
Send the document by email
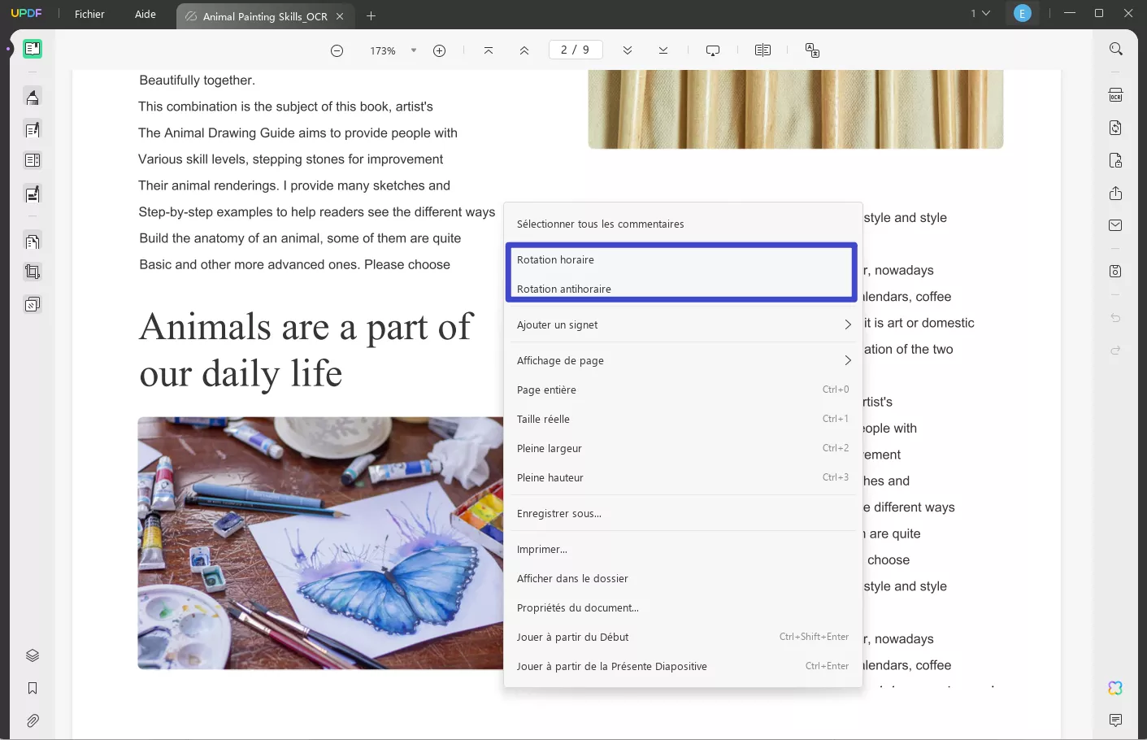pyautogui.click(x=1115, y=225)
